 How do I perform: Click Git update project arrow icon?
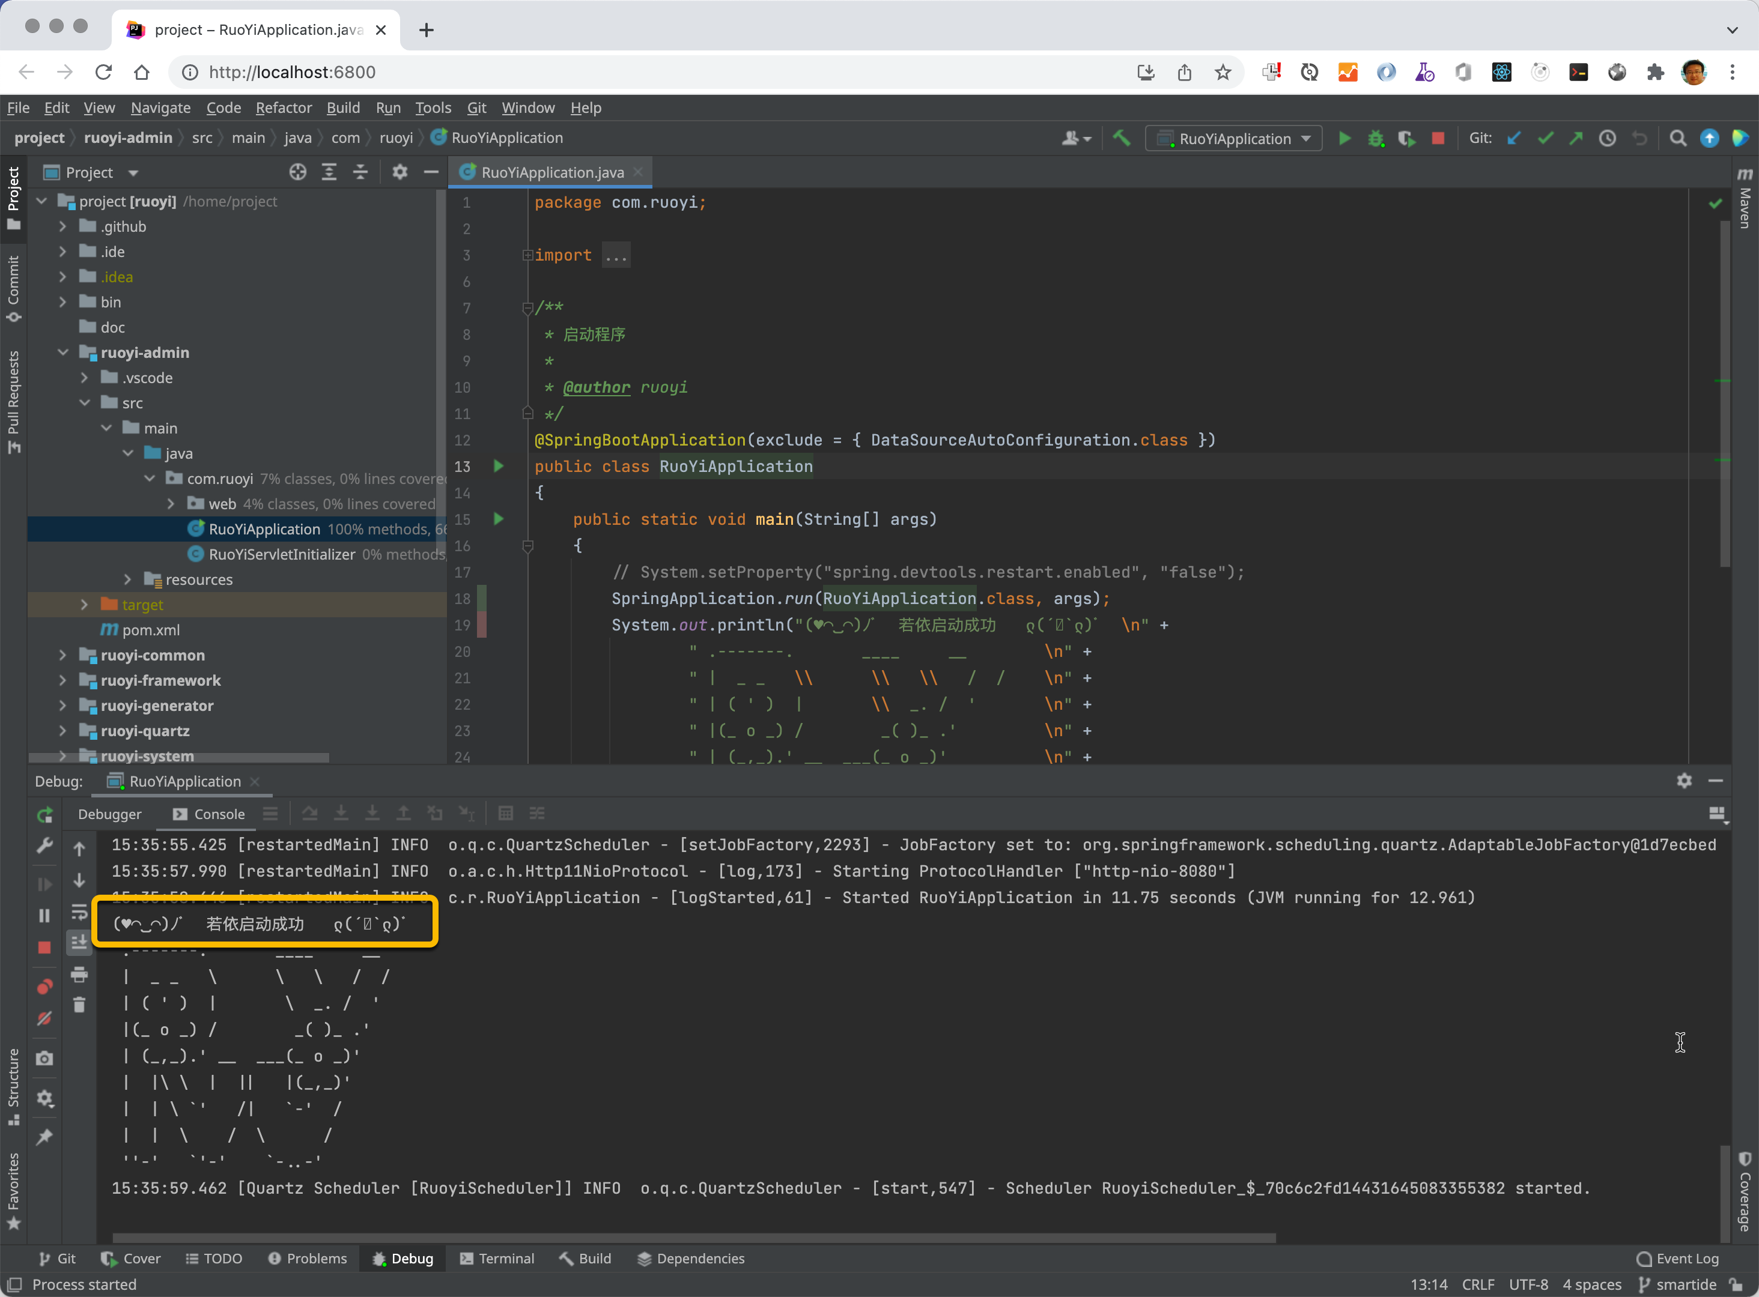pos(1514,138)
